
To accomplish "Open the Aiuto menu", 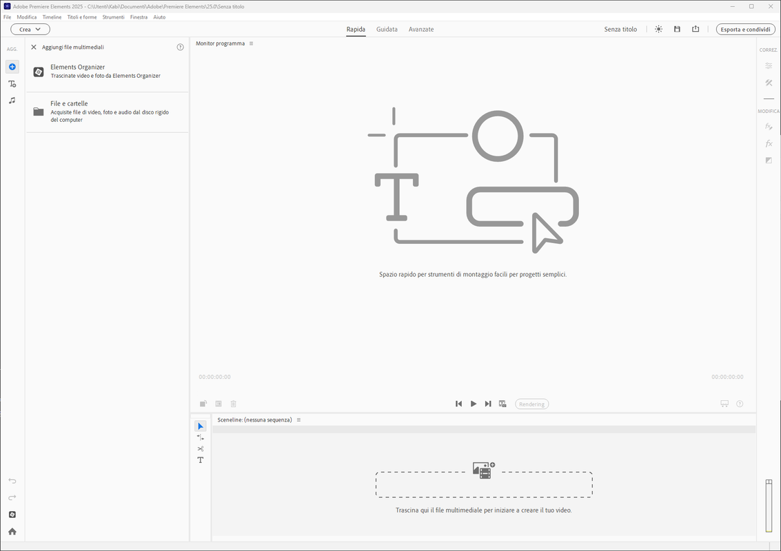I will click(159, 17).
